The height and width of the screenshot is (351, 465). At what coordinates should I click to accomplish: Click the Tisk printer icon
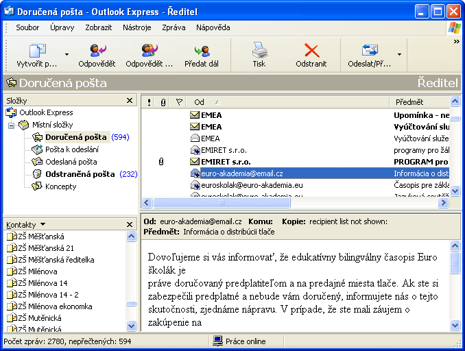pos(259,50)
